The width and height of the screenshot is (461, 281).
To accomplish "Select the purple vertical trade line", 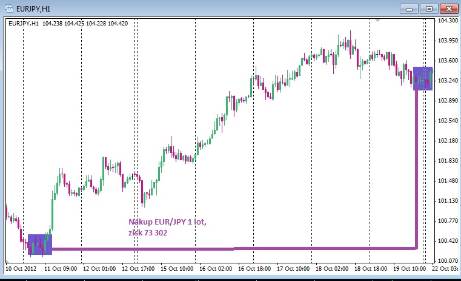I will click(x=416, y=169).
